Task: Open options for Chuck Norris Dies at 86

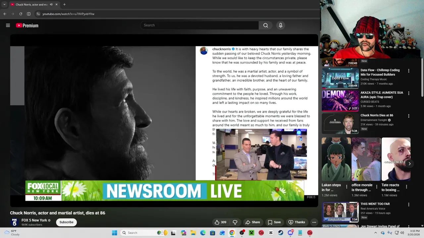Action: point(409,116)
